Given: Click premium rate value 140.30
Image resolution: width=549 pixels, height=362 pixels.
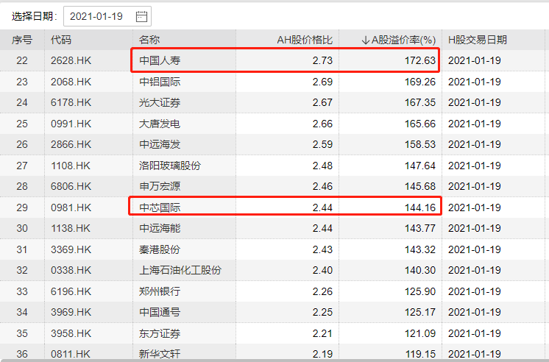Looking at the screenshot, I should 420,270.
